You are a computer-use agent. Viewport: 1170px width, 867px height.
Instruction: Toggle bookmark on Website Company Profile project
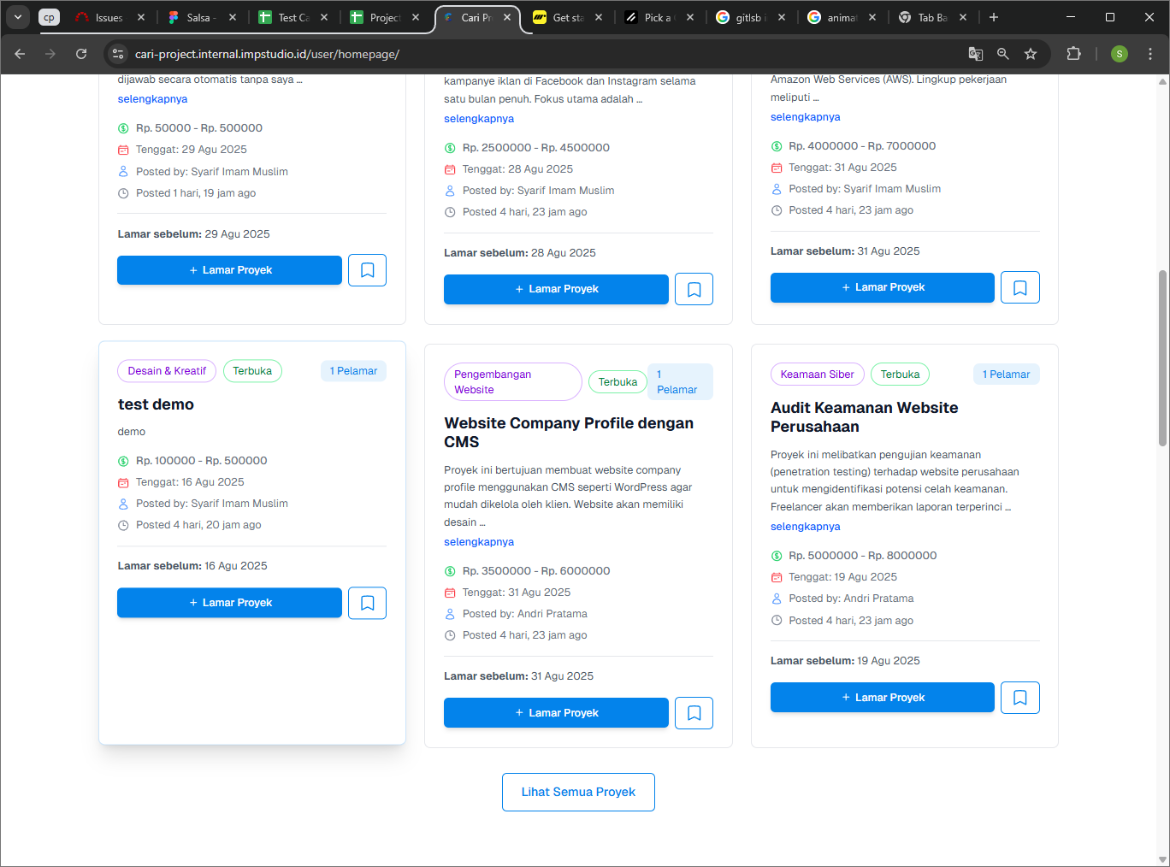coord(694,713)
